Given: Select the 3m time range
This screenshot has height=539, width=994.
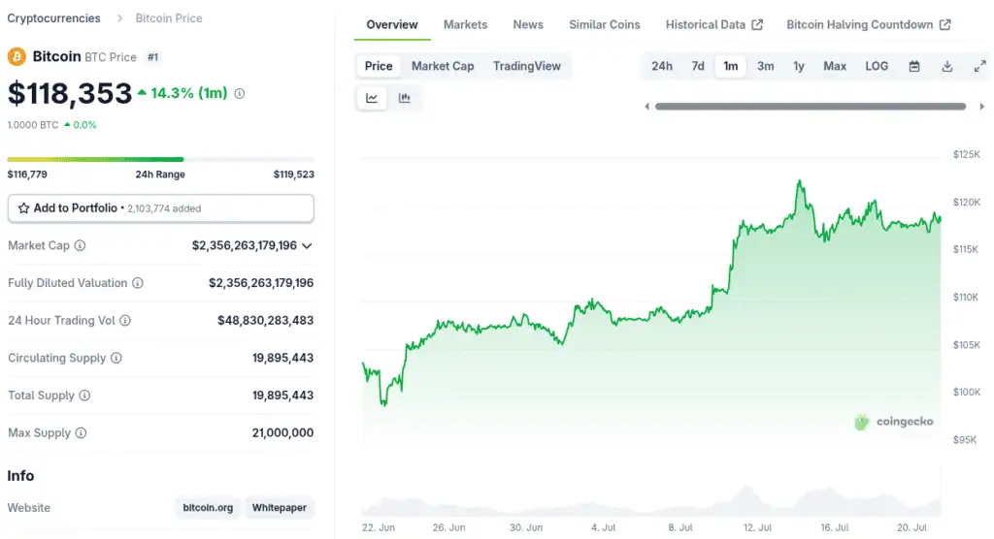Looking at the screenshot, I should tap(765, 66).
